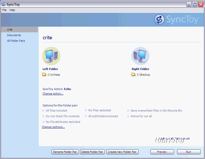Select the Dokumente folder pair
This screenshot has width=205, height=159.
tap(14, 35)
